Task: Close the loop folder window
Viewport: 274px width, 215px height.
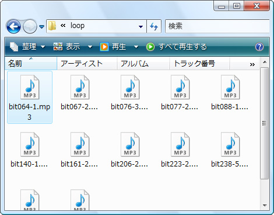Action: [257, 6]
